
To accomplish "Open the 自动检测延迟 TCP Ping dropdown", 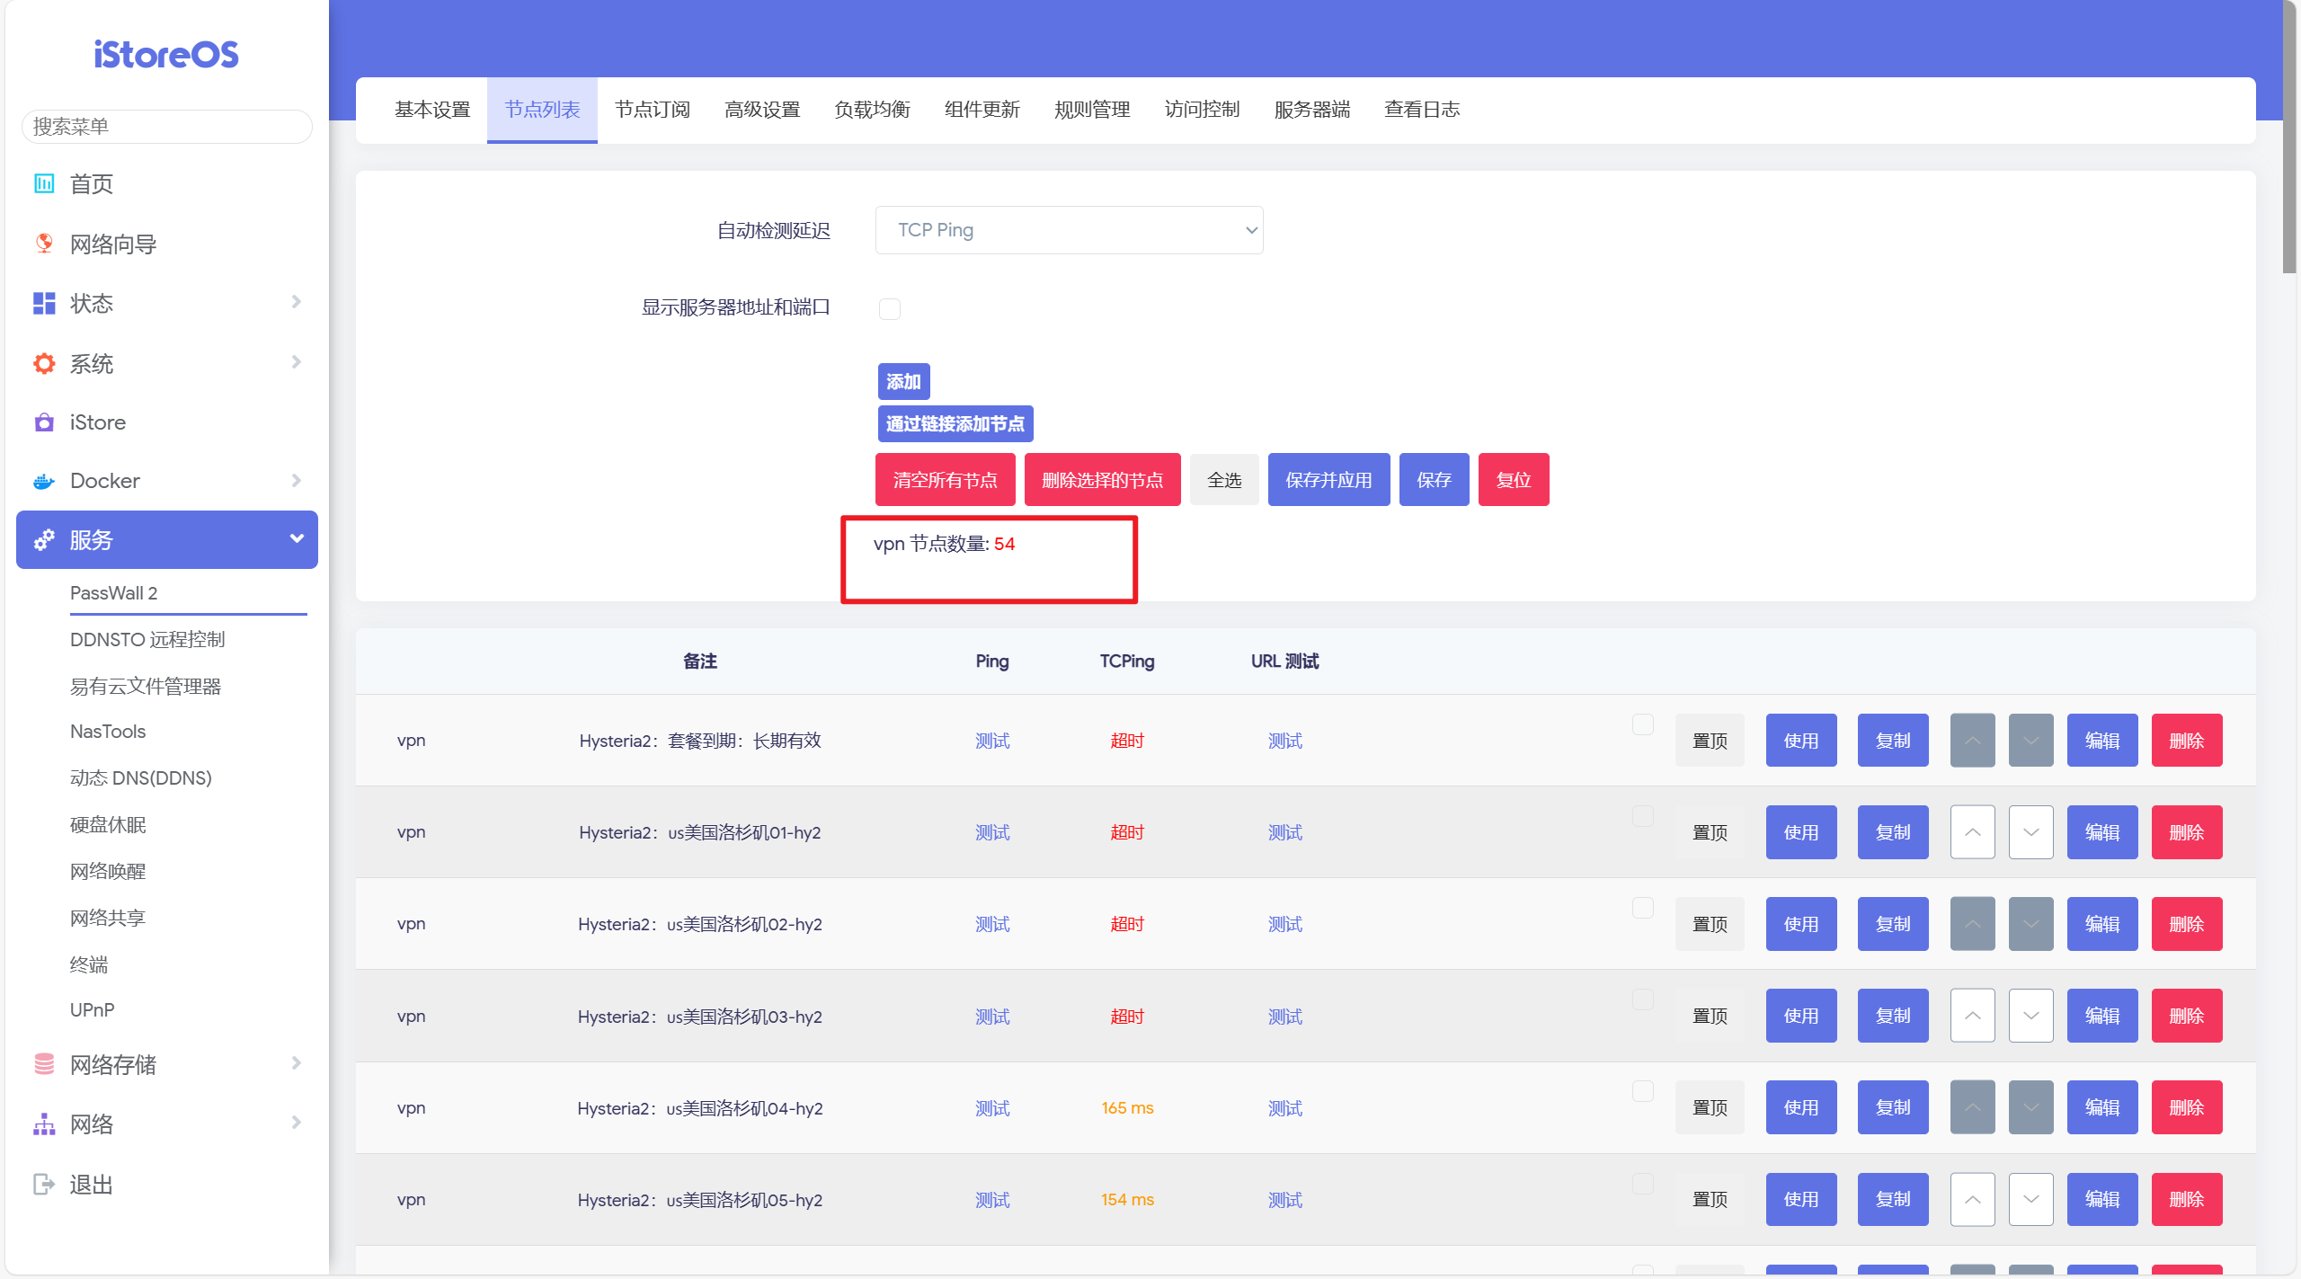I will [x=1068, y=230].
